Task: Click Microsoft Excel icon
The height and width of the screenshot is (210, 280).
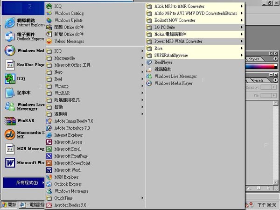Action: [49, 149]
